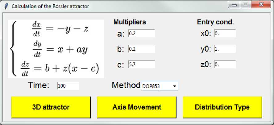
Task: Focus the multiplier a input field
Action: click(142, 33)
